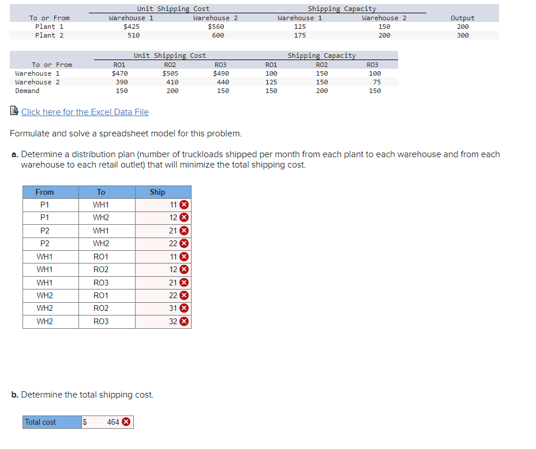
Task: Click the Total cost label cell
Action: 51,422
